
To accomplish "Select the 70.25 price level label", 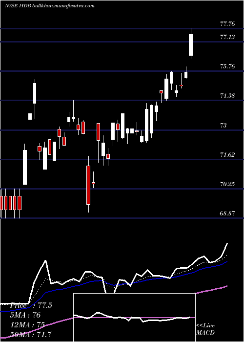I will coord(227,184).
